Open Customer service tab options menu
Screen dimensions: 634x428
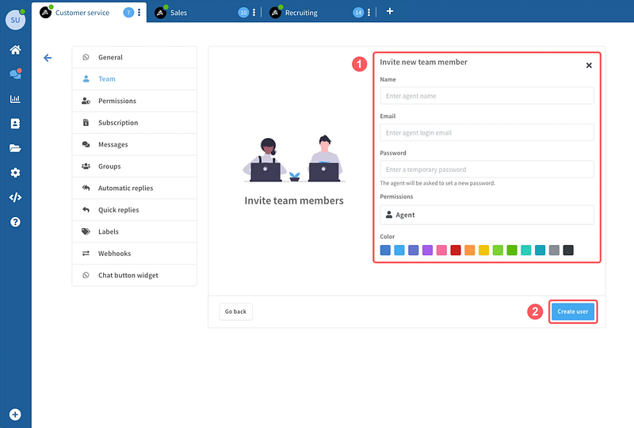pos(139,13)
